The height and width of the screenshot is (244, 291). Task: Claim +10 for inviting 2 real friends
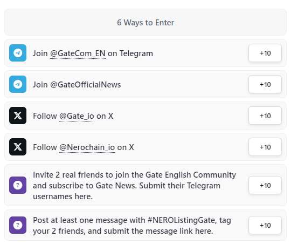click(265, 185)
